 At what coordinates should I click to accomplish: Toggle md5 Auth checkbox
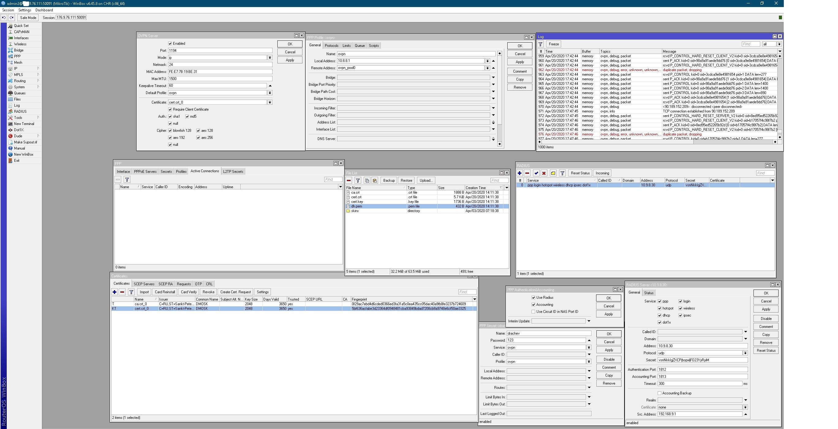[x=187, y=116]
